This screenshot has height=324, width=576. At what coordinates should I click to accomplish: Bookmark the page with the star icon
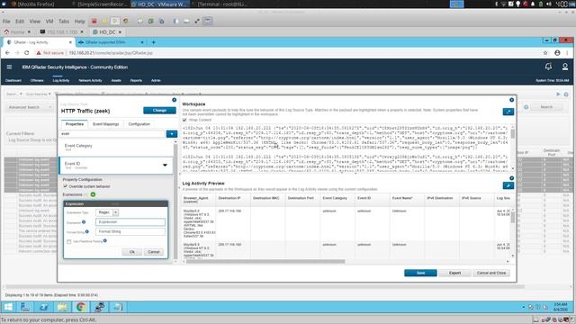tap(545, 53)
